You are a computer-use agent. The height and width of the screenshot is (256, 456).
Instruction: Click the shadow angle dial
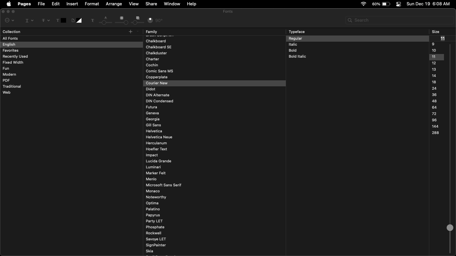[x=150, y=20]
